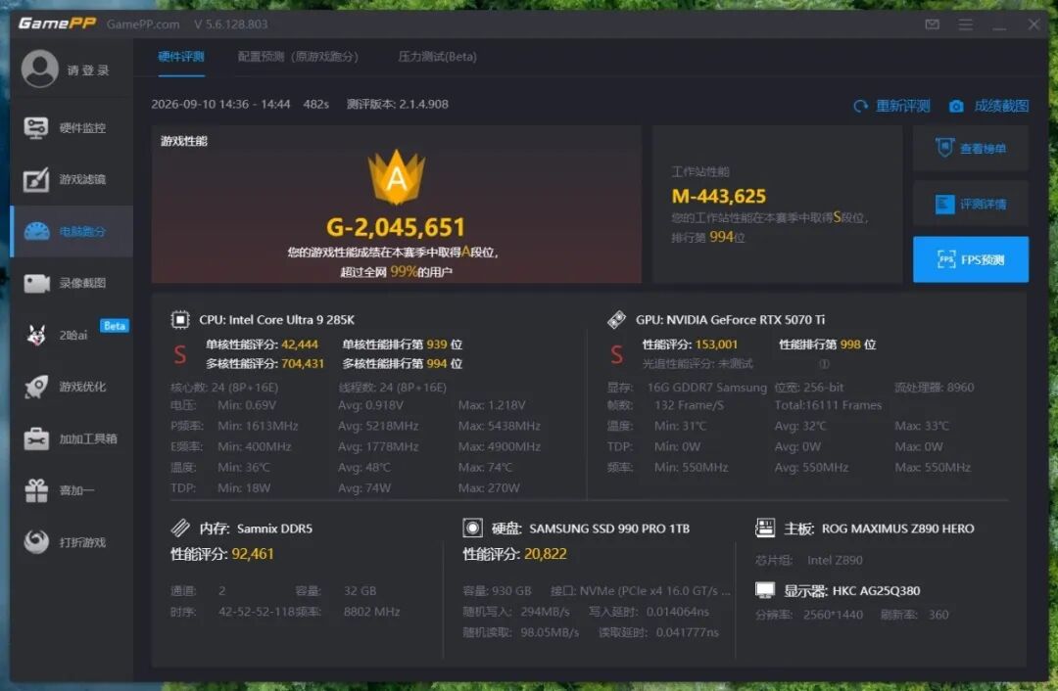
Task: Click the CPU name Intel Core Ultra 9 285K
Action: (276, 319)
